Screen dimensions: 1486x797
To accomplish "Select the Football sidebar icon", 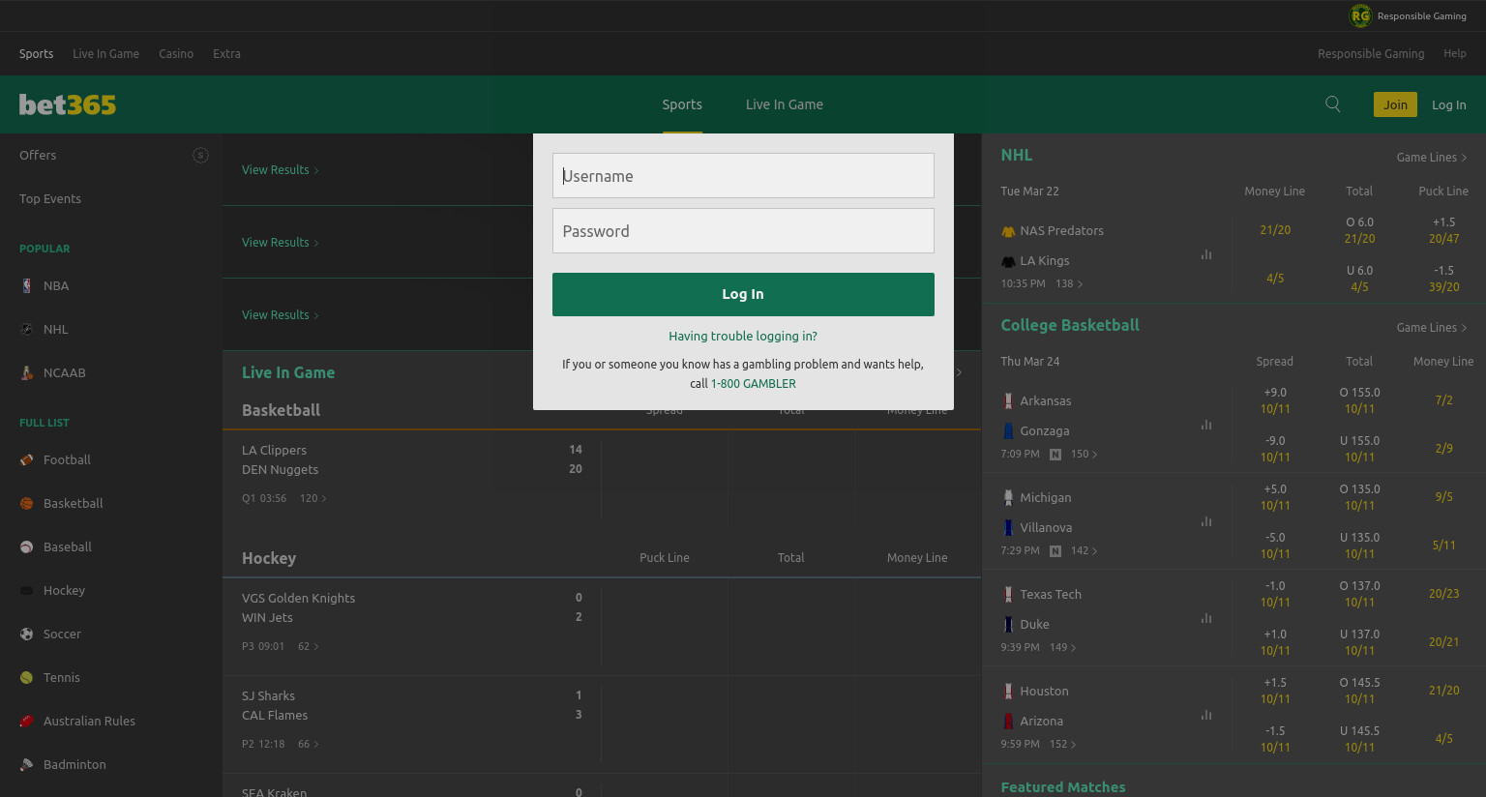I will pos(26,459).
